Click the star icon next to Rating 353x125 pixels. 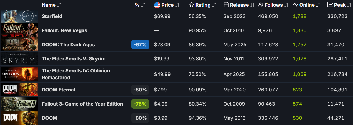click(x=191, y=5)
